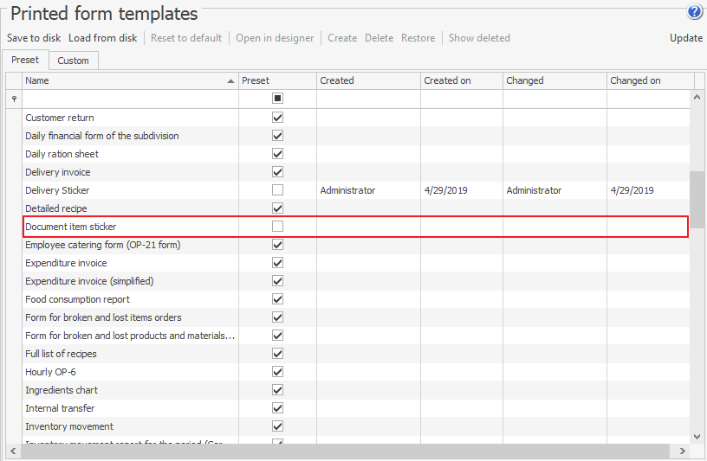Screen dimensions: 707x461
Task: Switch to the Custom tab
Action: [73, 61]
